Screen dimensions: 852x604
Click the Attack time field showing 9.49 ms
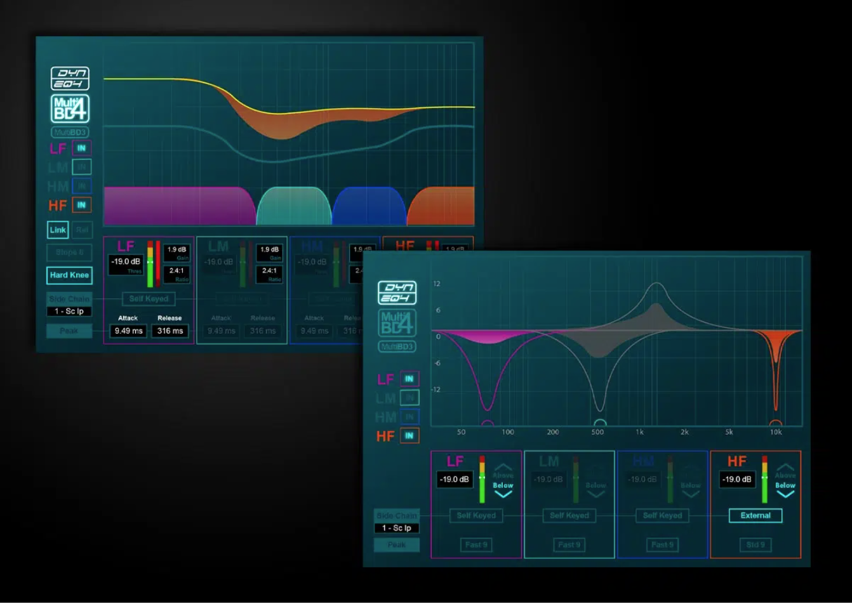128,331
